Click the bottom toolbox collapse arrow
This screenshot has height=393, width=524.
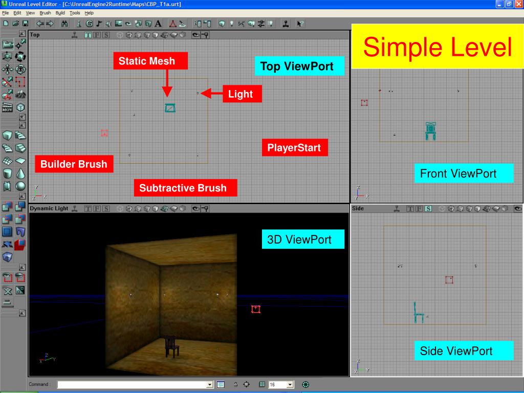(22, 313)
